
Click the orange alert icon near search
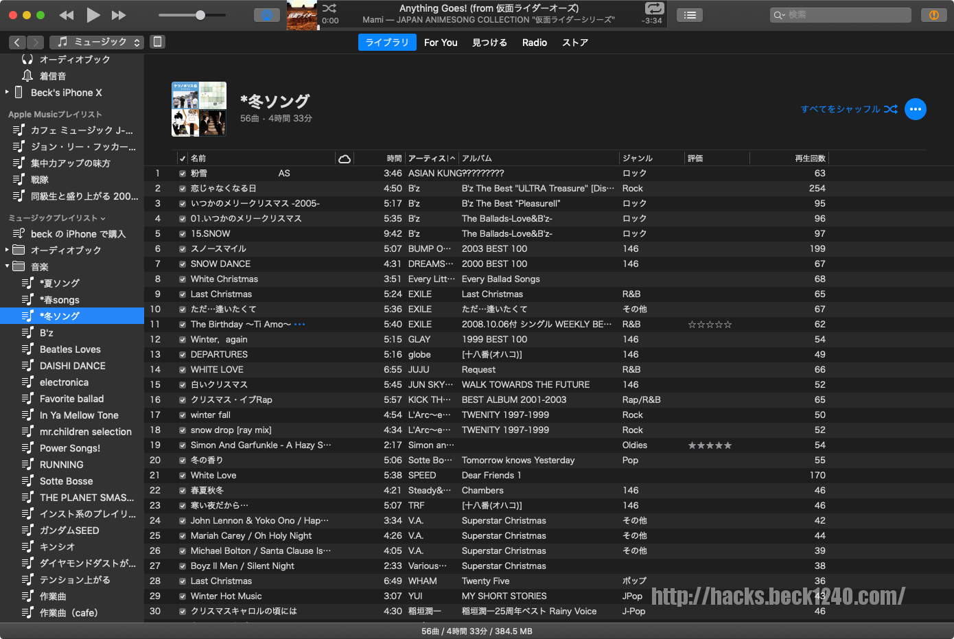pyautogui.click(x=933, y=15)
